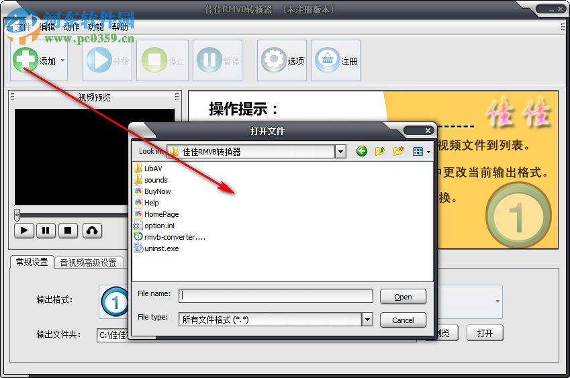The height and width of the screenshot is (378, 570).
Task: Click the option.ini file icon
Action: (138, 226)
